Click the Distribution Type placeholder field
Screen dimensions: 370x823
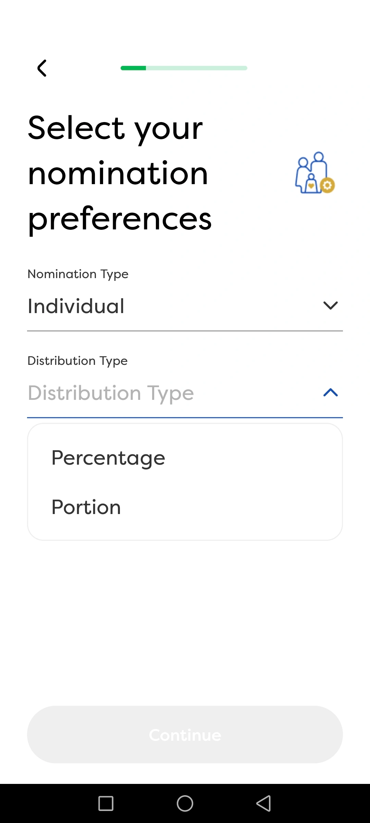[x=111, y=393]
